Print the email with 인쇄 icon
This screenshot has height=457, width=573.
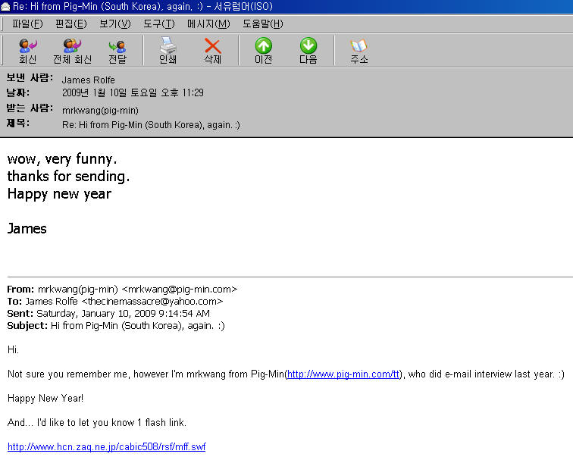(168, 51)
